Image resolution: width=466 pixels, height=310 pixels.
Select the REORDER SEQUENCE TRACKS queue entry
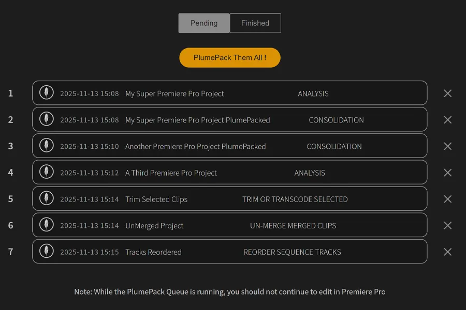click(x=230, y=252)
